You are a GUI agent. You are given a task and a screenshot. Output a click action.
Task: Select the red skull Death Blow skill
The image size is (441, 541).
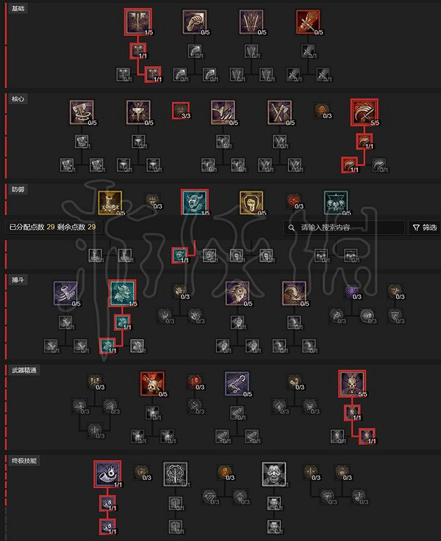coord(152,383)
